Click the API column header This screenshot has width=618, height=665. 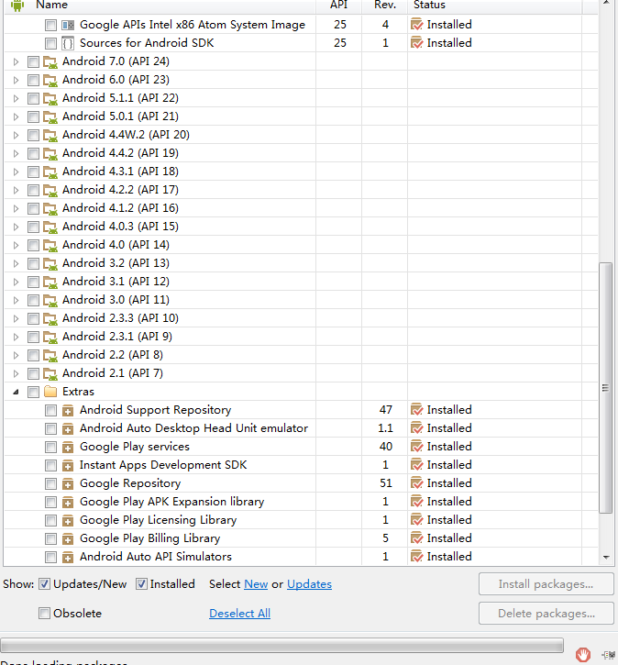pyautogui.click(x=338, y=6)
